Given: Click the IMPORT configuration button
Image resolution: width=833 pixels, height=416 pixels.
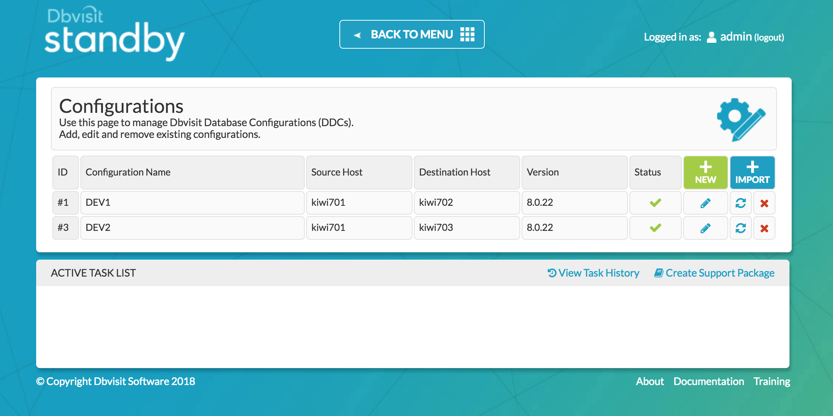Looking at the screenshot, I should (753, 173).
